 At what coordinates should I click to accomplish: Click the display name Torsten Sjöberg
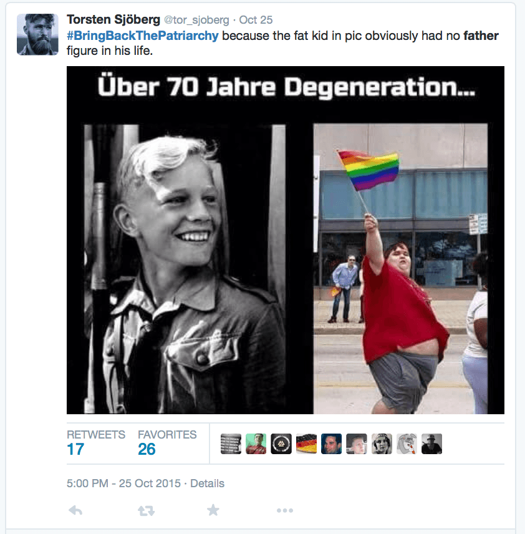coord(113,20)
